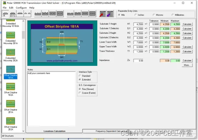Viewport: 198px width, 140px height.
Task: Select Embedded Microstrip 2B2A structure icon
Action: click(11, 52)
